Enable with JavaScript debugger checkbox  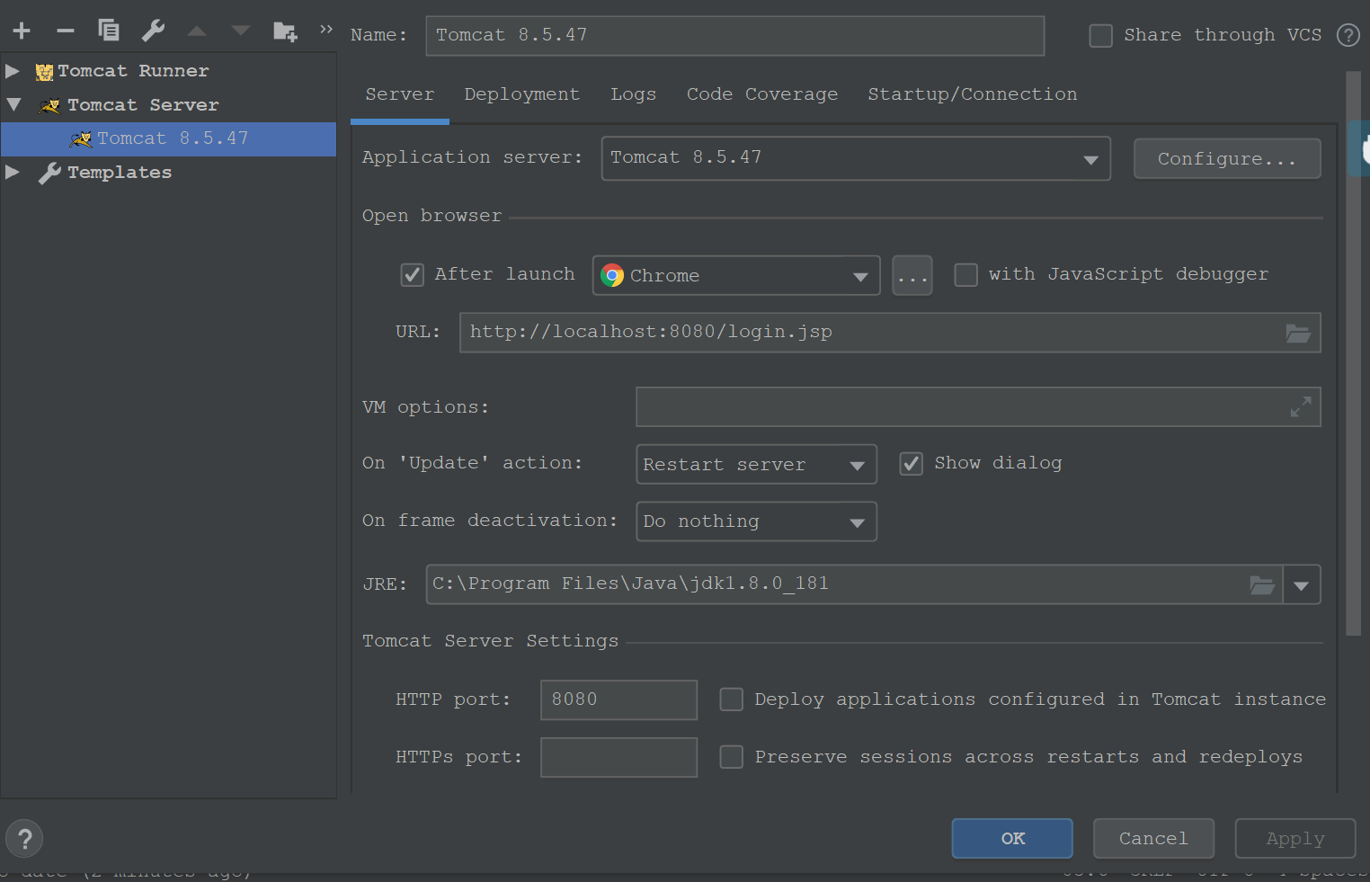(x=965, y=275)
